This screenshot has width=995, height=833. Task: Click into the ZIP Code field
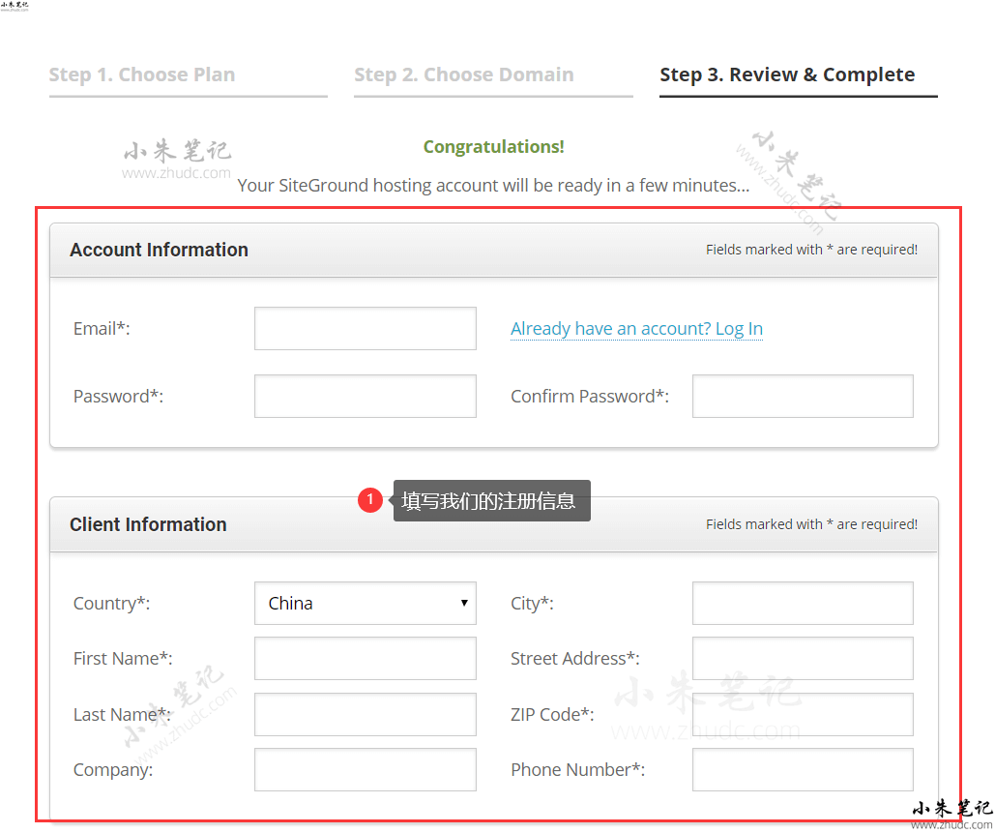(x=803, y=714)
